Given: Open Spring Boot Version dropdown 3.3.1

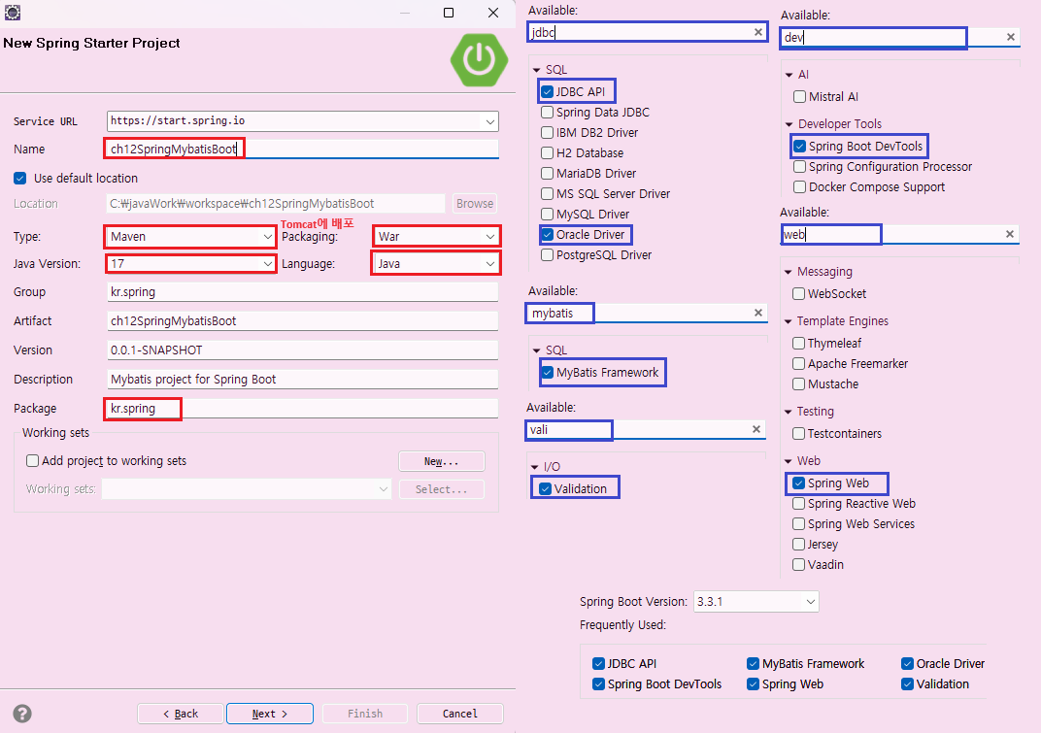Looking at the screenshot, I should [x=811, y=602].
